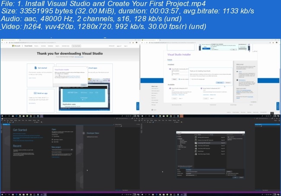
Task: Expand the Online node in the New Project tree
Action: (x=177, y=149)
